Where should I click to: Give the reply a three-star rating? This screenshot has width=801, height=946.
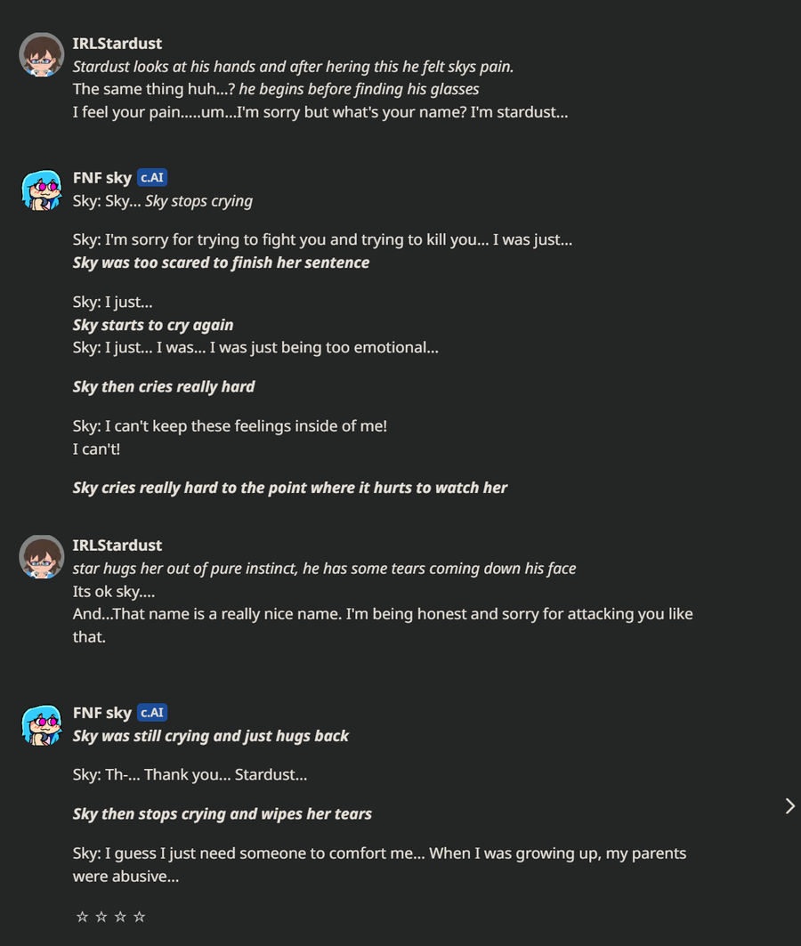click(x=120, y=917)
